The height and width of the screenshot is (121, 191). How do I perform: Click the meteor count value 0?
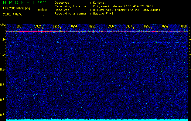[43, 14]
